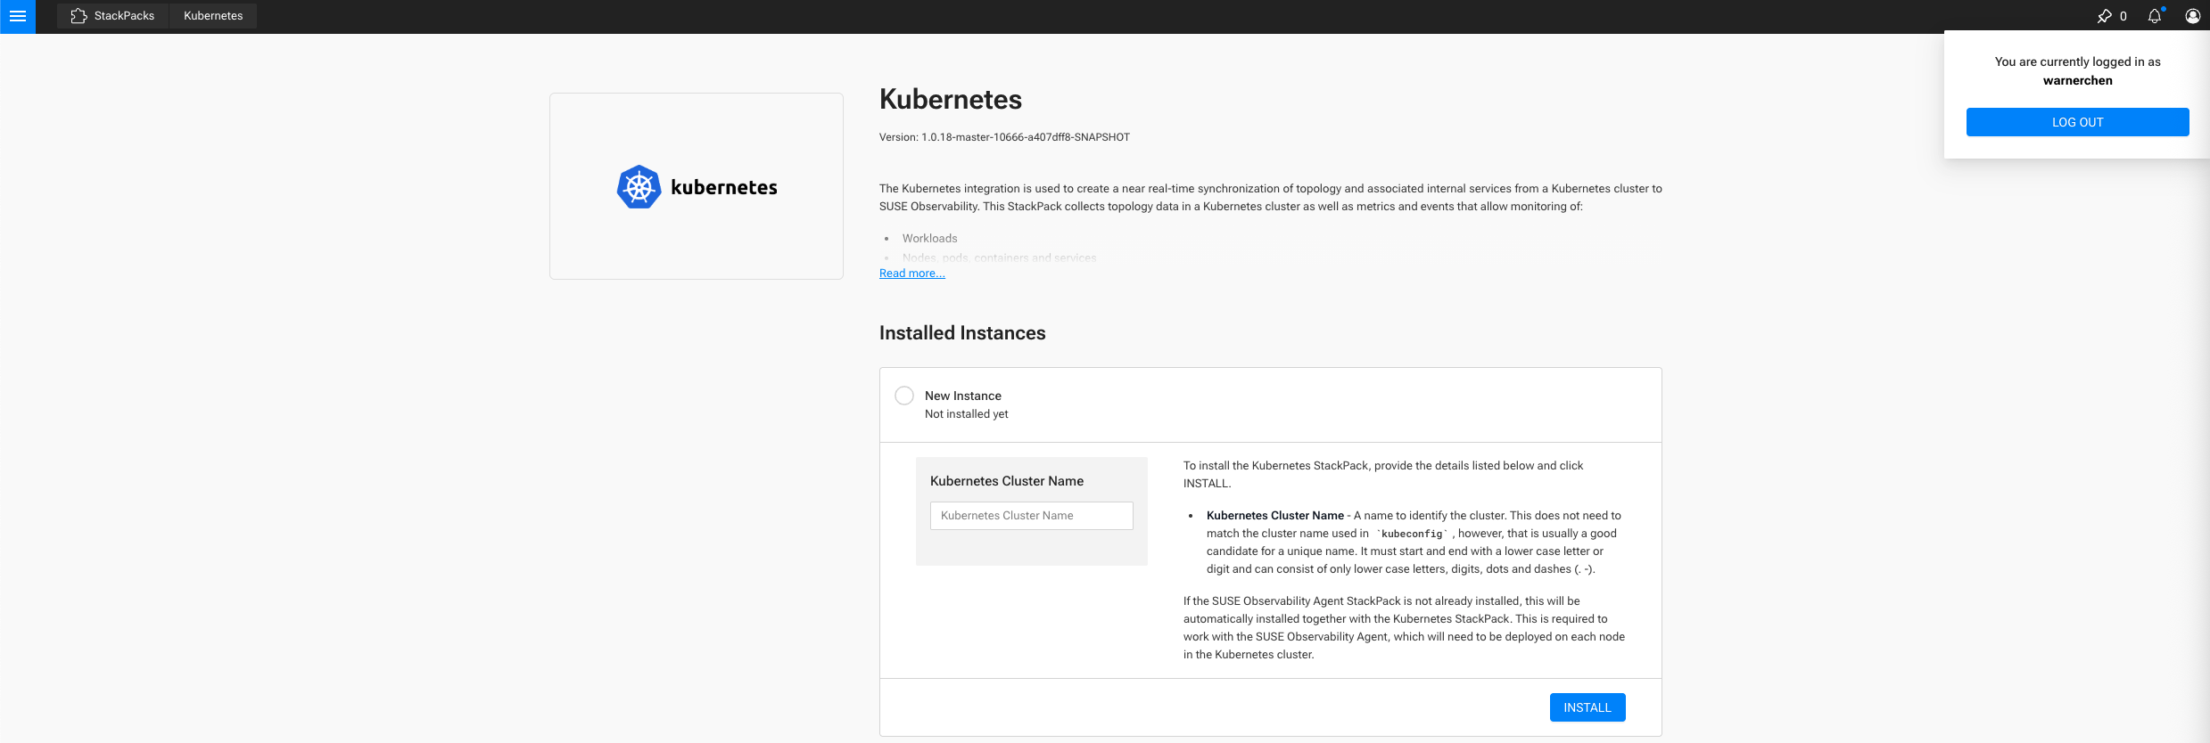The height and width of the screenshot is (743, 2210).
Task: Select the Kubernetes breadcrumb item
Action: (213, 16)
